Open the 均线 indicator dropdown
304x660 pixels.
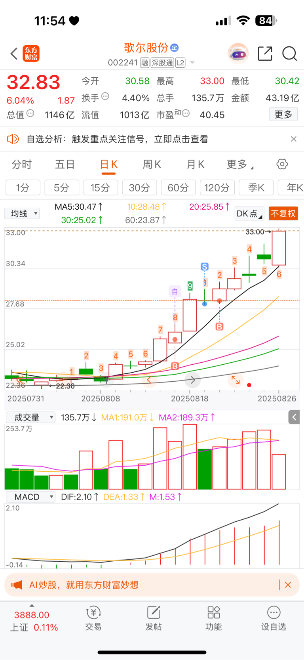(22, 214)
